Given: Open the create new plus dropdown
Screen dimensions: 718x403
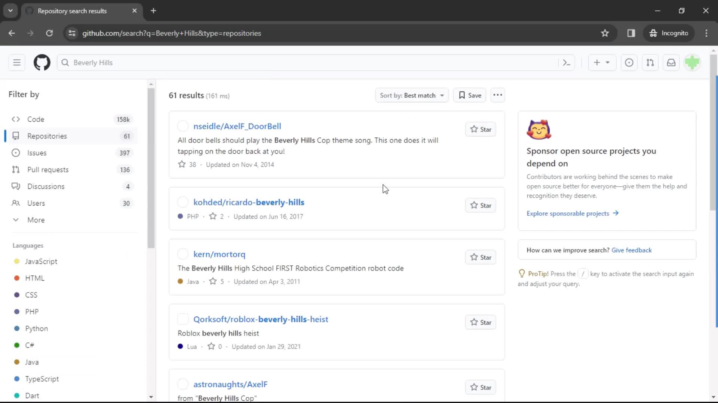Looking at the screenshot, I should 602,63.
